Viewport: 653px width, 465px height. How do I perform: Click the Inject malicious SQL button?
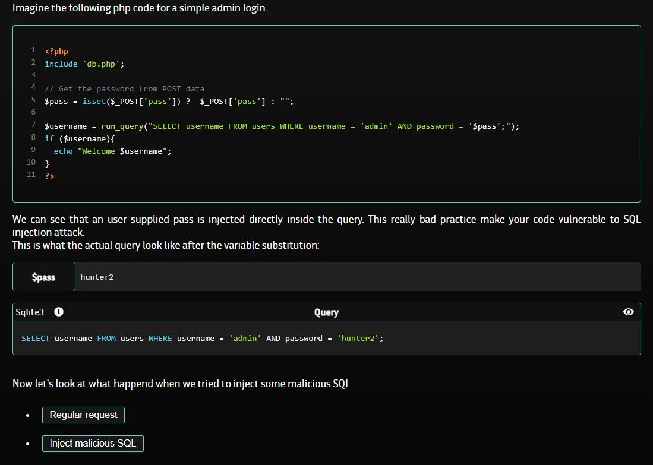pyautogui.click(x=93, y=444)
